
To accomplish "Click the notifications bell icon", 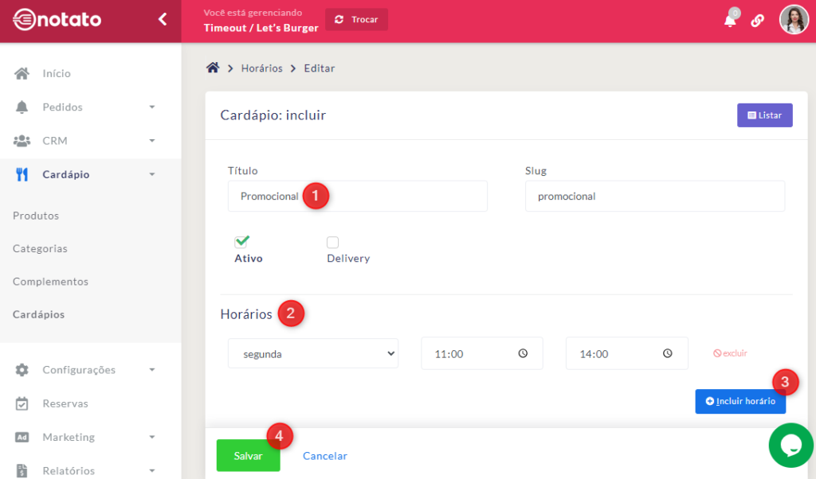I will click(729, 21).
